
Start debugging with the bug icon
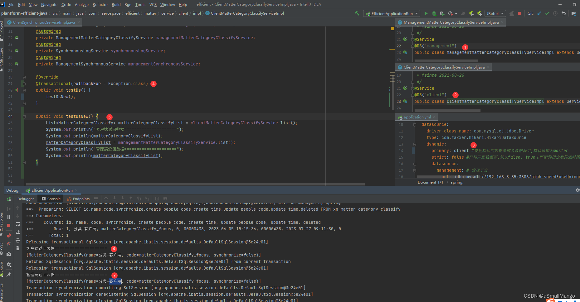pyautogui.click(x=434, y=13)
